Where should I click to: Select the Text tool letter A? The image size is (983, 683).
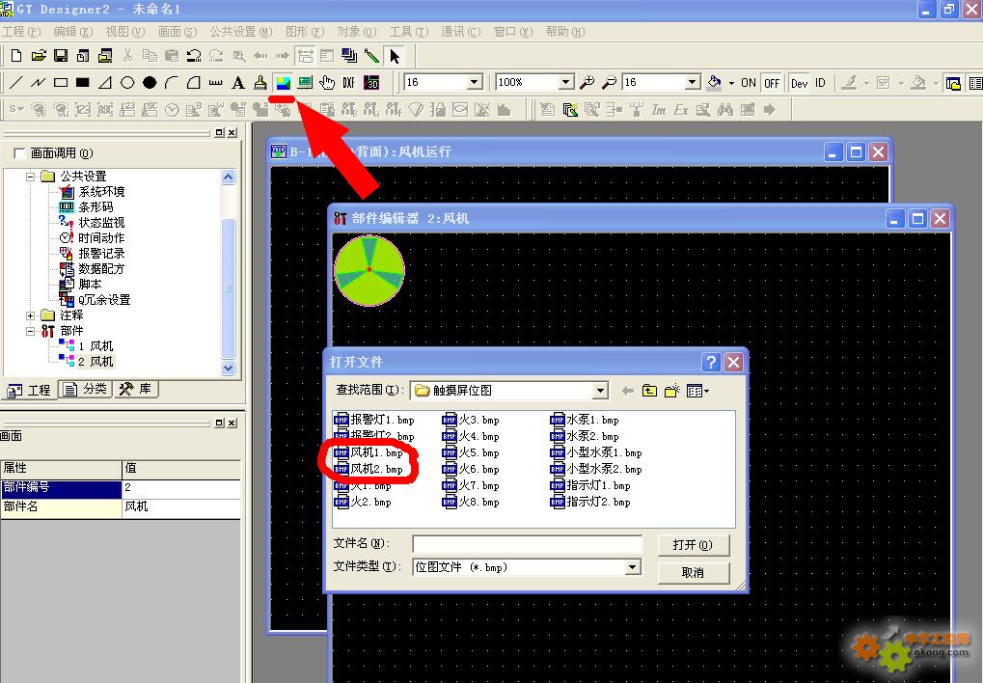(238, 82)
